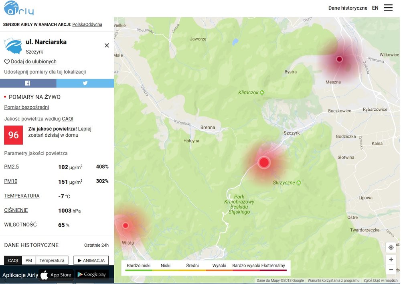
Task: Click the heart icon for favorites
Action: [7, 62]
